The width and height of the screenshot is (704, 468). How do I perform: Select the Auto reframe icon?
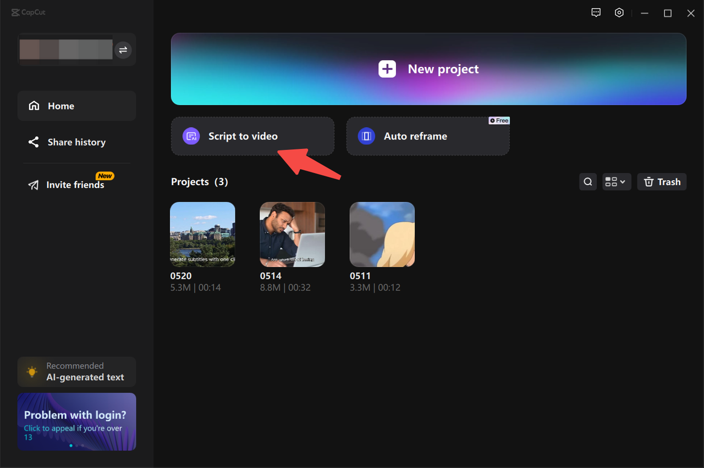coord(366,136)
